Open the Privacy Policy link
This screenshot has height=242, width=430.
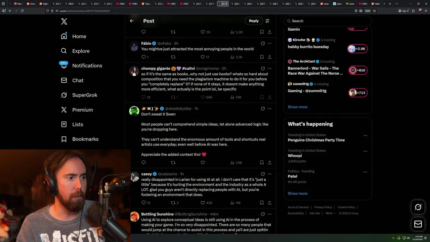click(x=323, y=207)
